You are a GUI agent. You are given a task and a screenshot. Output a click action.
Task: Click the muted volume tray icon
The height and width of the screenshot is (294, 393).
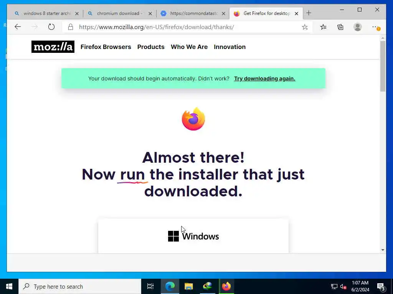(343, 286)
